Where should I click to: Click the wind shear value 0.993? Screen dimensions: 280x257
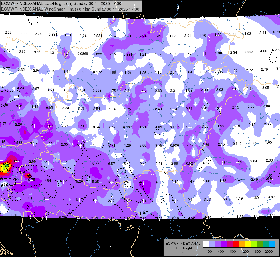[x=249, y=52]
